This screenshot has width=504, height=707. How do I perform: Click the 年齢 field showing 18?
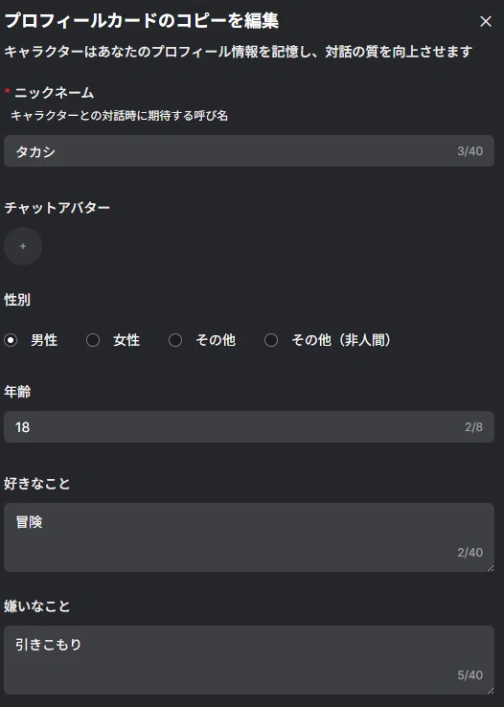point(249,426)
